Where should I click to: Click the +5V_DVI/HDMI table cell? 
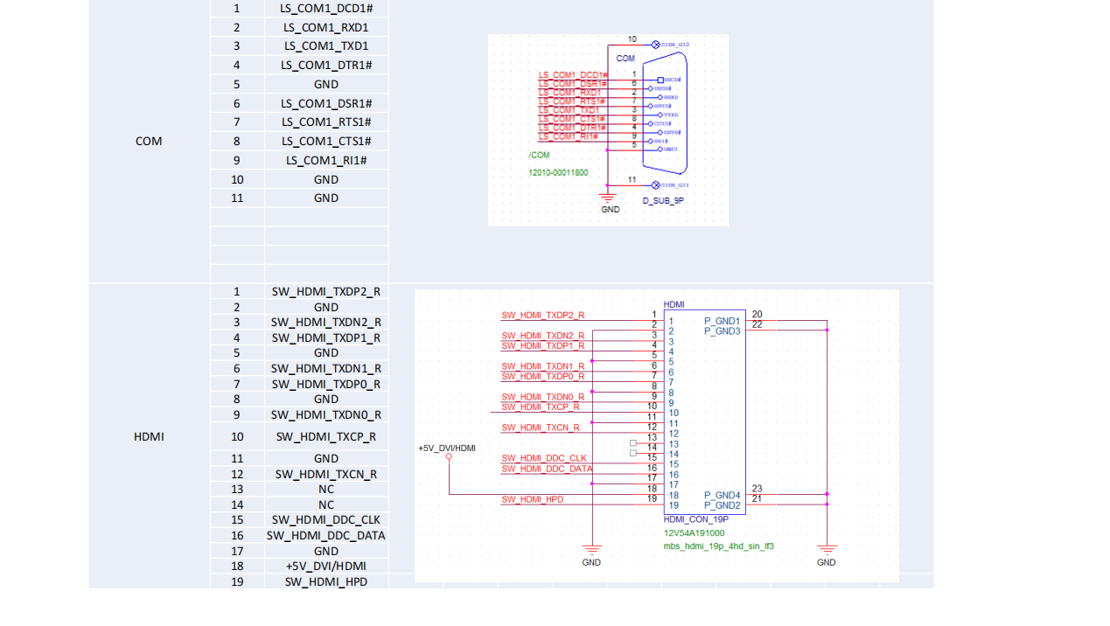326,566
